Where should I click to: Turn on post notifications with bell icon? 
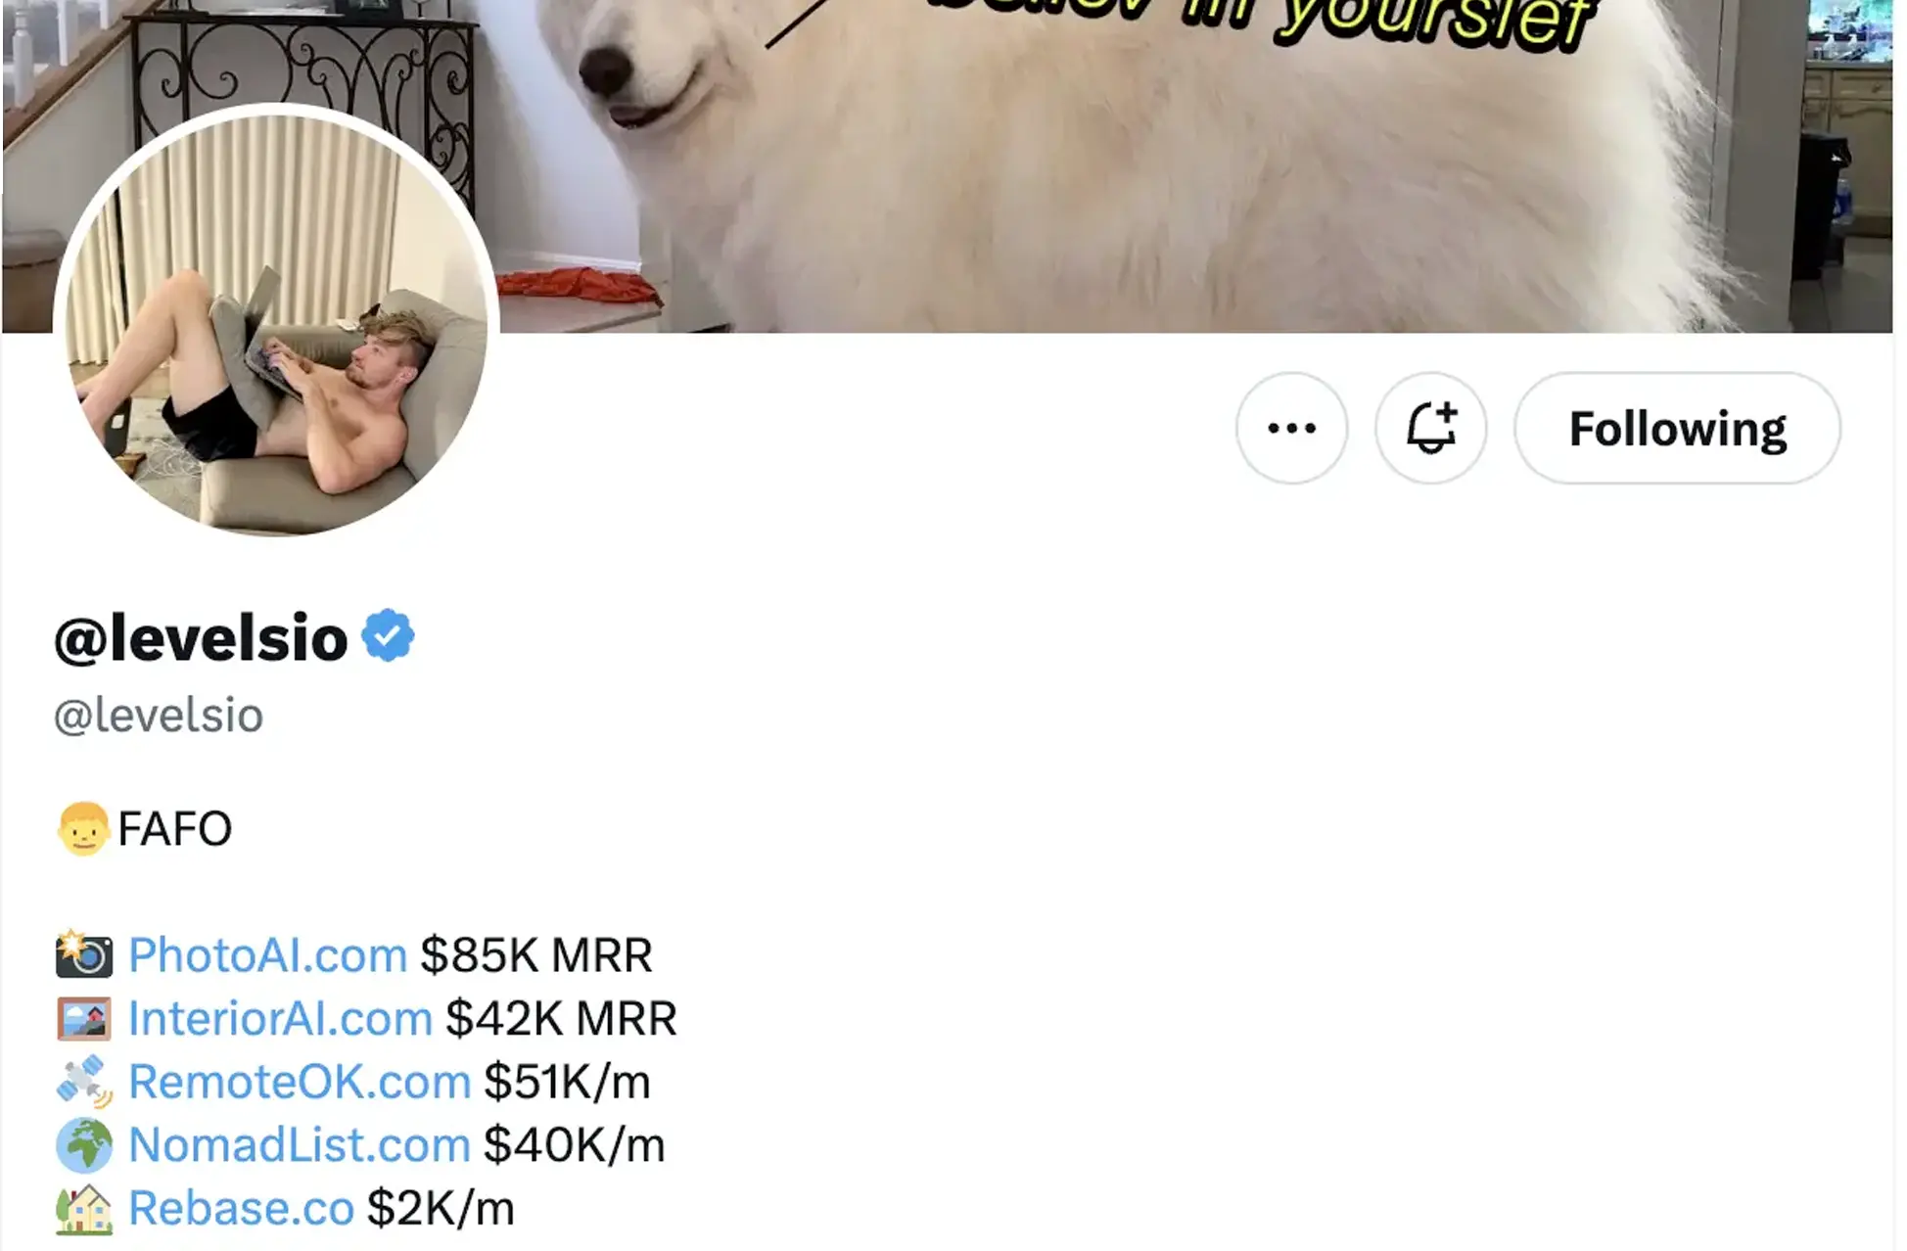[x=1430, y=428]
